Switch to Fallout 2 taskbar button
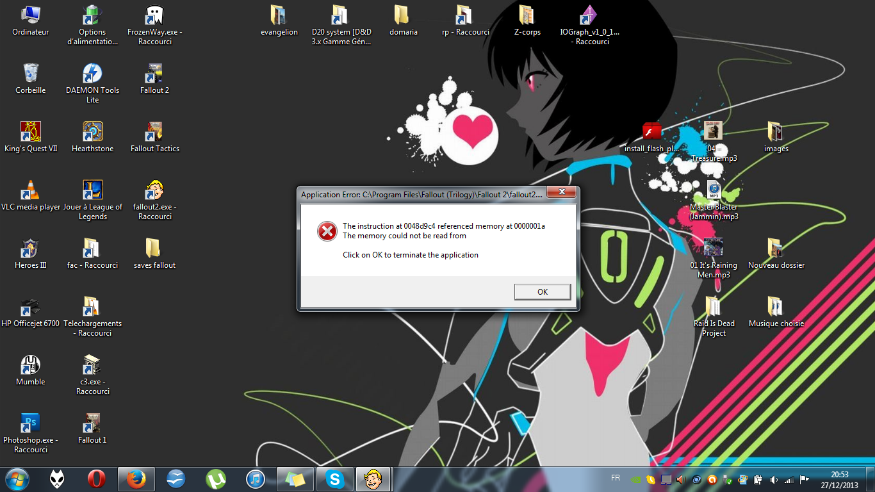 [373, 479]
